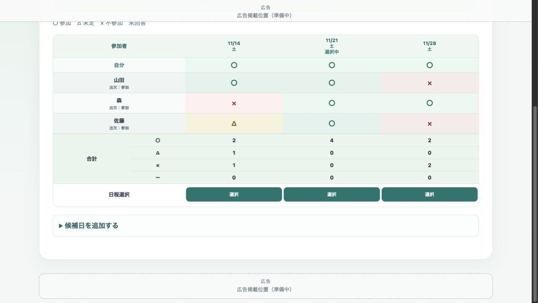Viewport: 538px width, 303px height.
Task: Click the triangle count 1 for 11/14
Action: pos(234,153)
